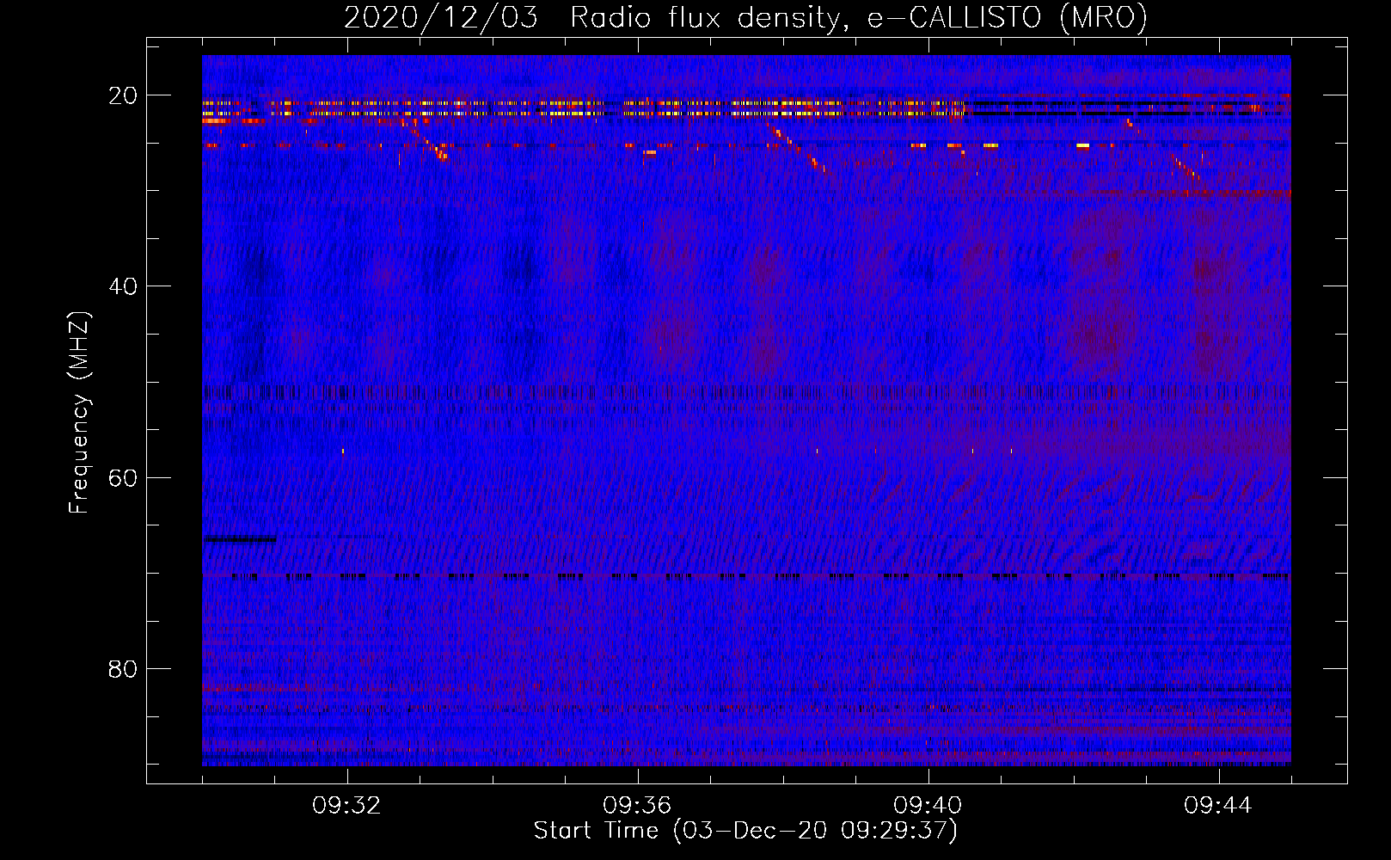Click the 09:40 time tick label

point(928,806)
